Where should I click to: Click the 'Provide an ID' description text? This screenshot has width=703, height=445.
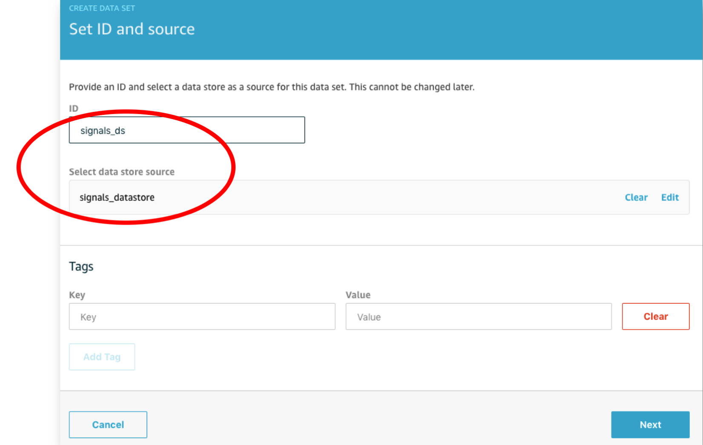[x=271, y=87]
